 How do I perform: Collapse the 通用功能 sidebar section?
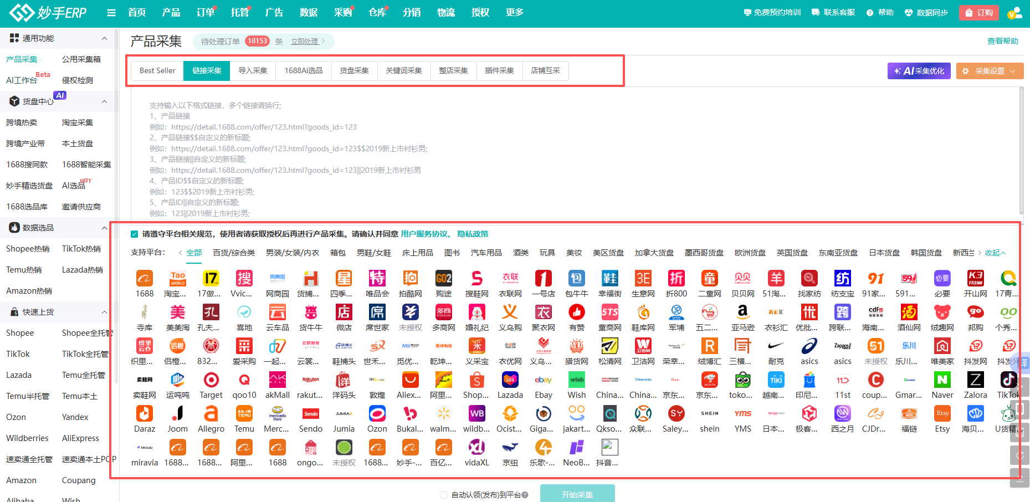coord(104,38)
